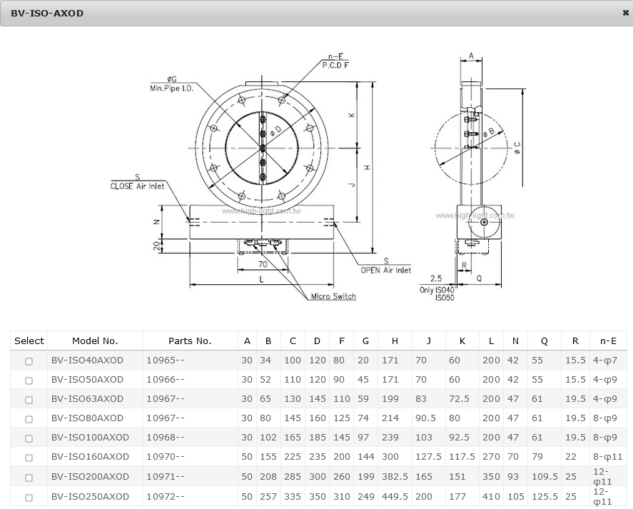Click the J value 90.5

(x=425, y=418)
